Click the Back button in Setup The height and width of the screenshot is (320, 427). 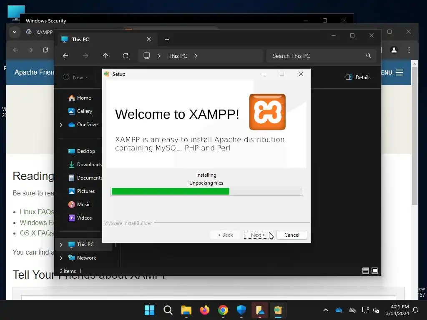click(225, 235)
